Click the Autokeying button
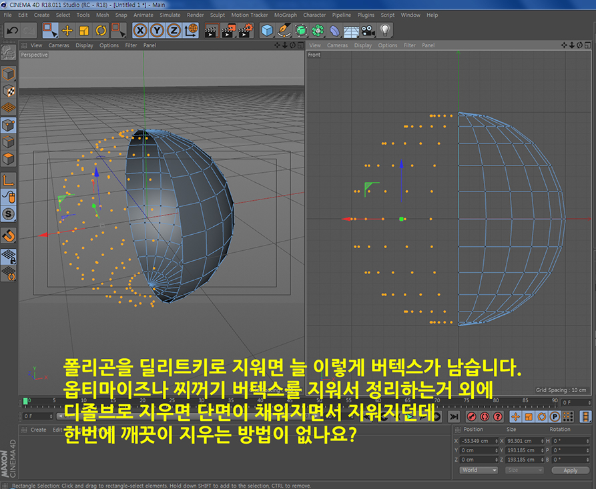The image size is (596, 489). [485, 417]
